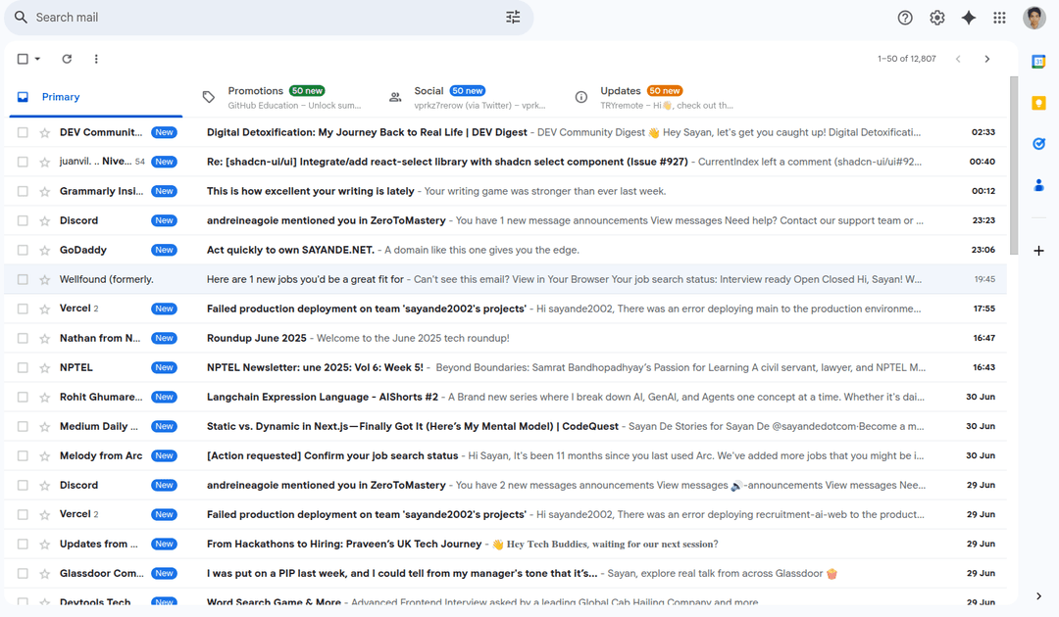Open Google Calendar in the side panel
Viewport: 1059px width, 617px height.
[1038, 61]
